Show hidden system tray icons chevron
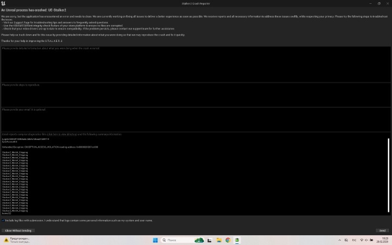The image size is (392, 245). [x=340, y=240]
